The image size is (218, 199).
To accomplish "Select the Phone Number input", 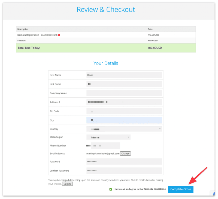I will coord(103,146).
